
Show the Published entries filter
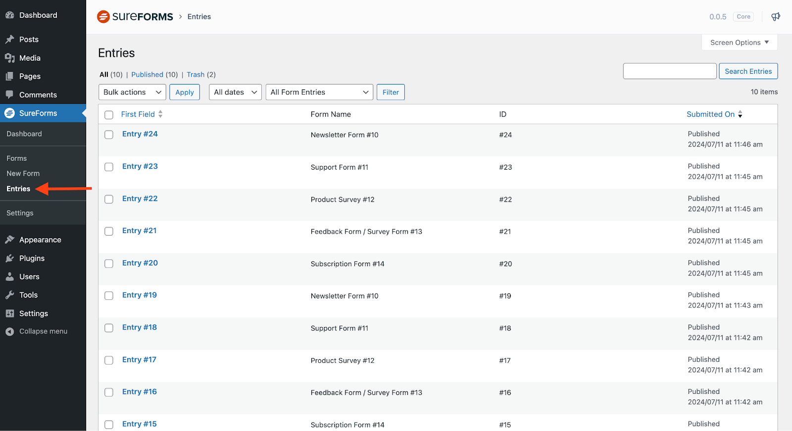coord(148,75)
